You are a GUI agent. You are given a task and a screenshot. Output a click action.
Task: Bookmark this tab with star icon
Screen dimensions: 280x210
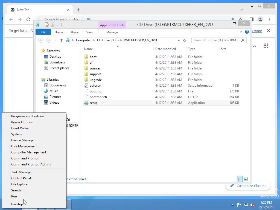[241, 19]
